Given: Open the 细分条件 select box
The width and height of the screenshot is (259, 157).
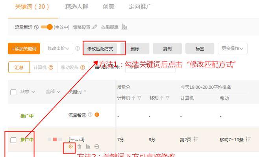Looking at the screenshot, I should pos(150,68).
